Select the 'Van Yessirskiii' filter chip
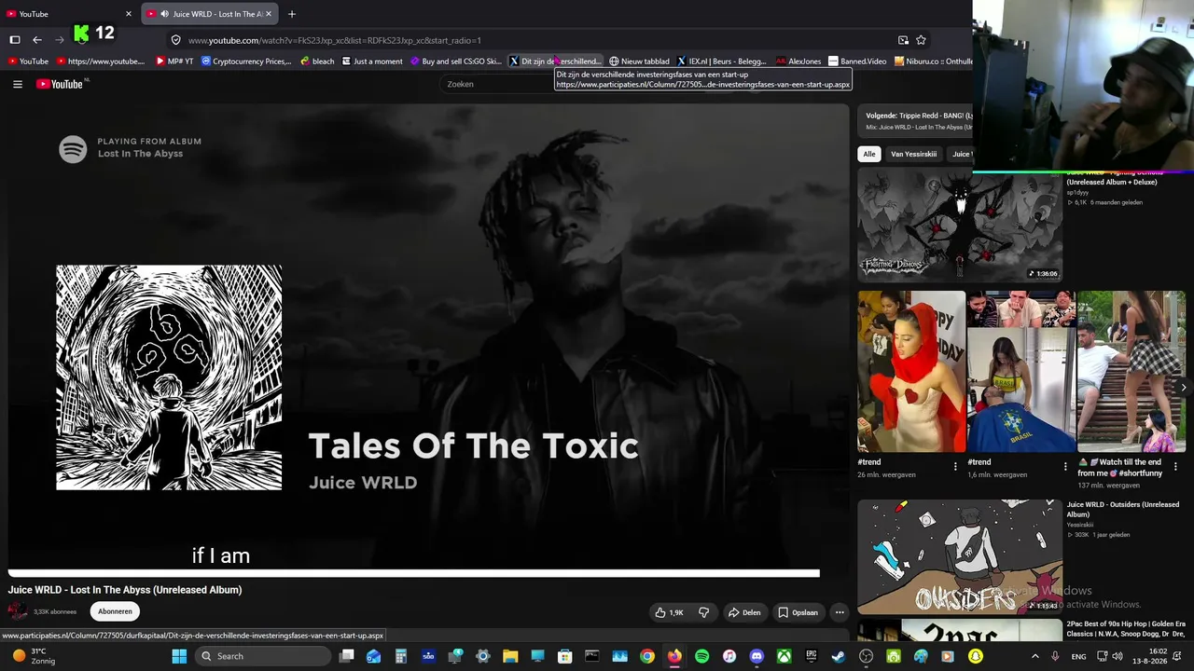This screenshot has height=671, width=1194. pyautogui.click(x=913, y=154)
